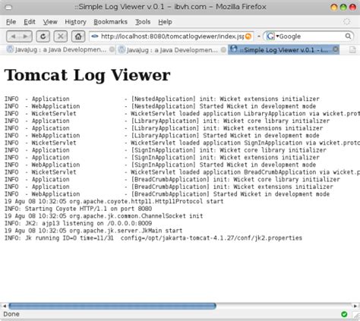Open the History menu
Screen dimensions: 360x321
click(x=75, y=22)
